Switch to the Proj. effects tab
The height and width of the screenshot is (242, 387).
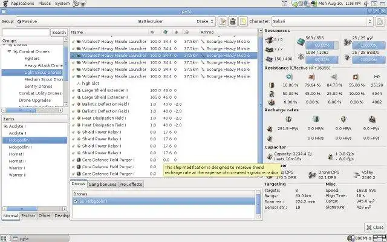coord(131,184)
